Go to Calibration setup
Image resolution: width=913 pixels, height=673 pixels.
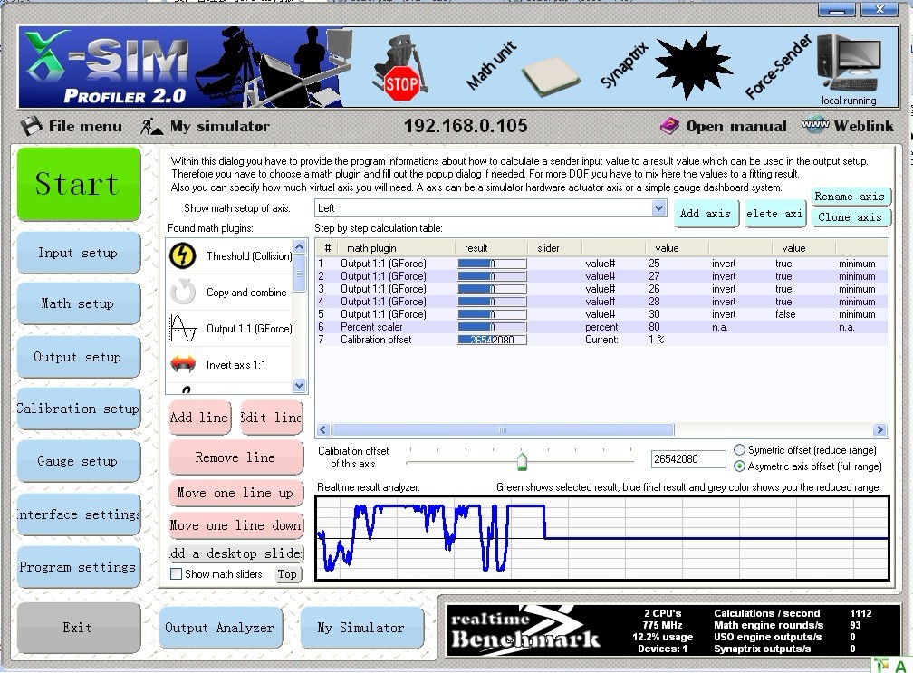coord(79,409)
